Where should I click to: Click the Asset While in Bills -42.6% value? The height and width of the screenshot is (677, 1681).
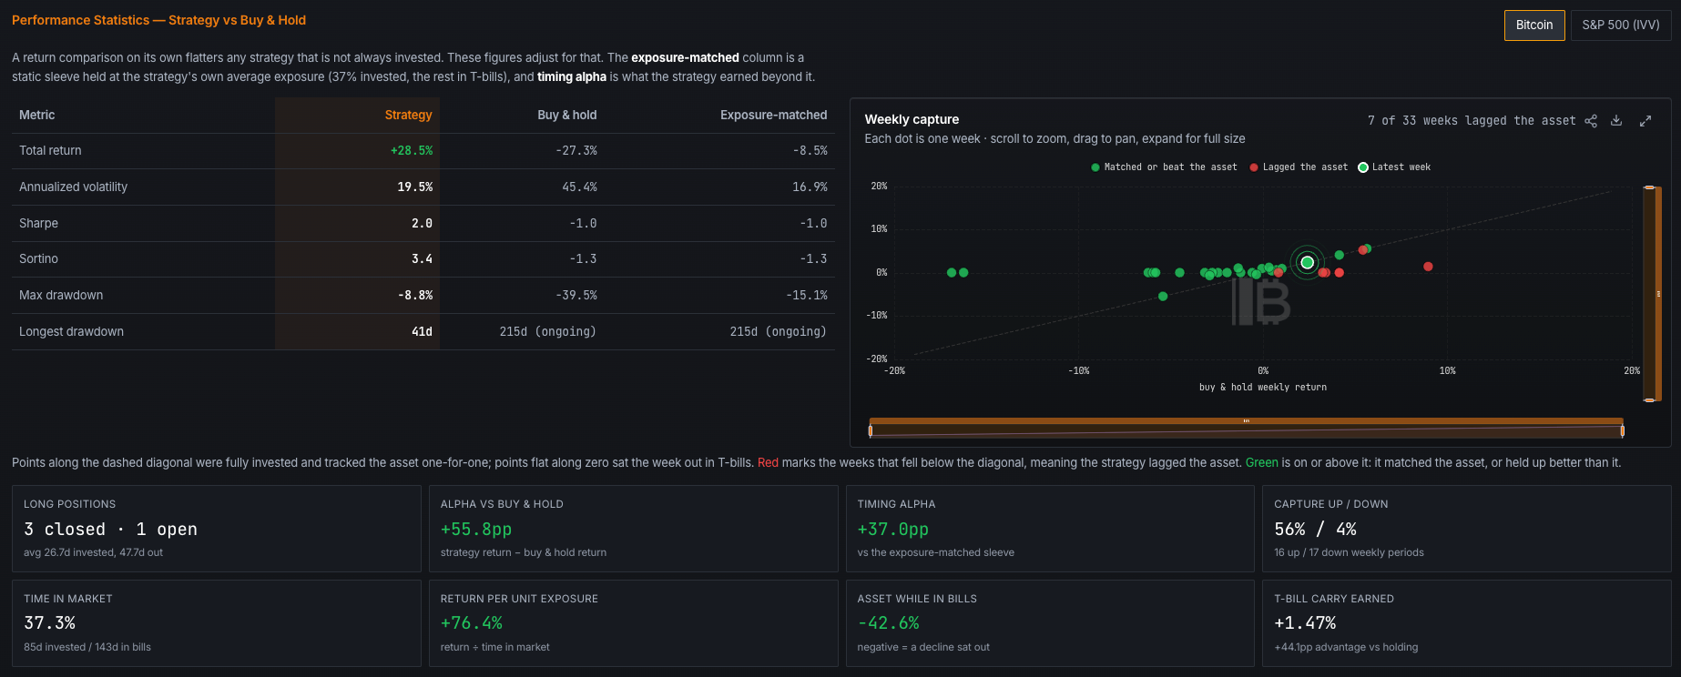889,623
